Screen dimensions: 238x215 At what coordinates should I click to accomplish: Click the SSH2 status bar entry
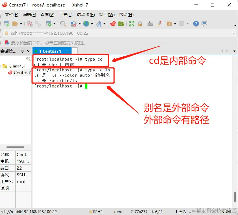click(x=96, y=212)
